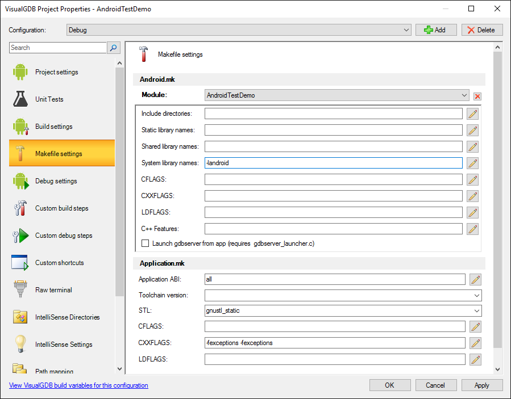Open the Unit Tests page
The image size is (511, 399).
point(62,99)
